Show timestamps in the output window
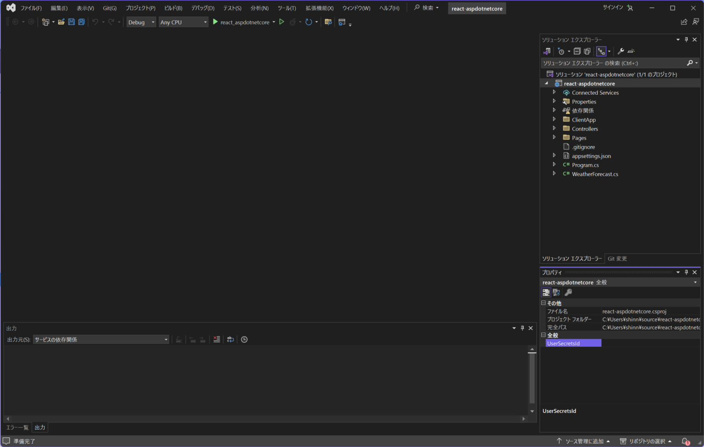 [x=243, y=339]
